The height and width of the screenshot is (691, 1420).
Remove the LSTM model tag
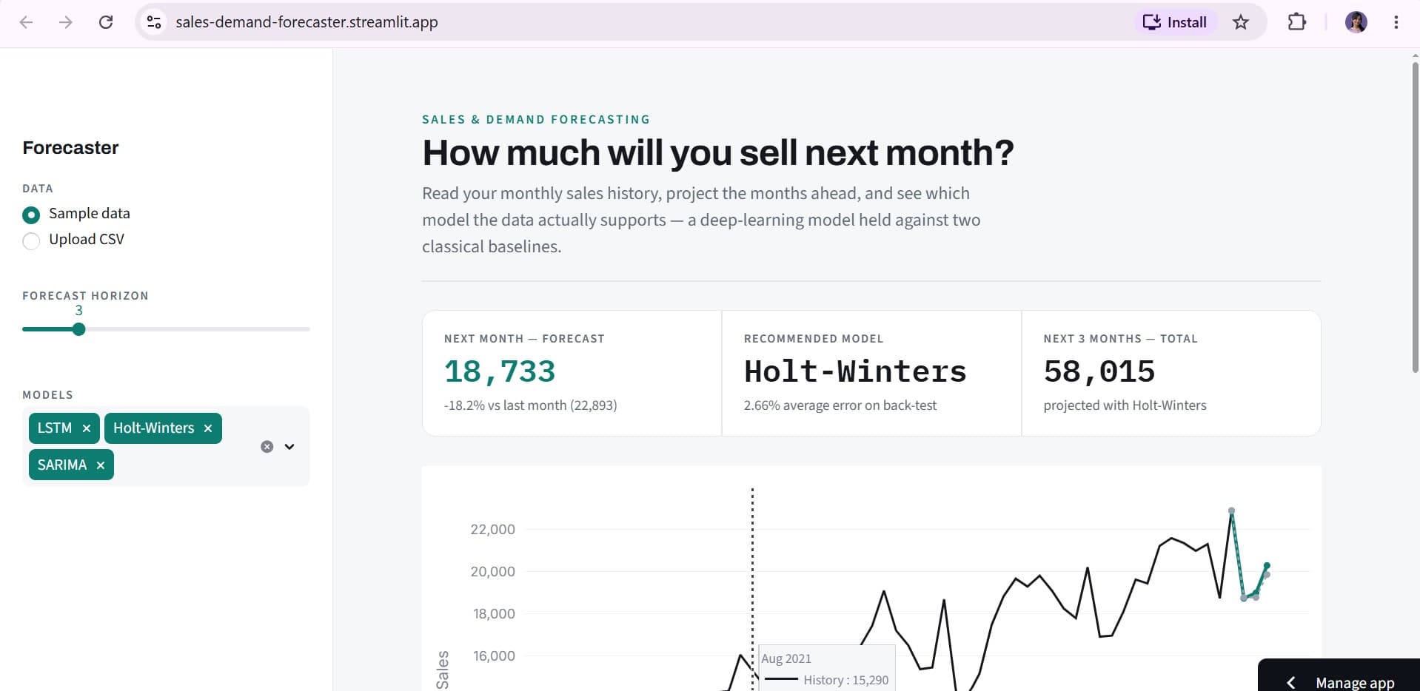(x=87, y=428)
